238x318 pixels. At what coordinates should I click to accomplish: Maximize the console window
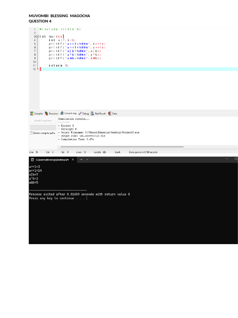pos(236,159)
